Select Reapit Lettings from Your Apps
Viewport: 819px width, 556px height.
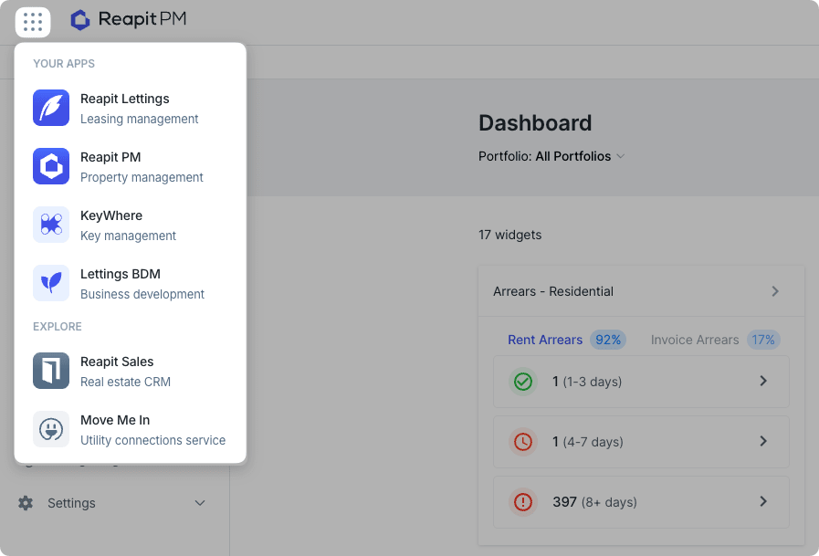pyautogui.click(x=130, y=108)
